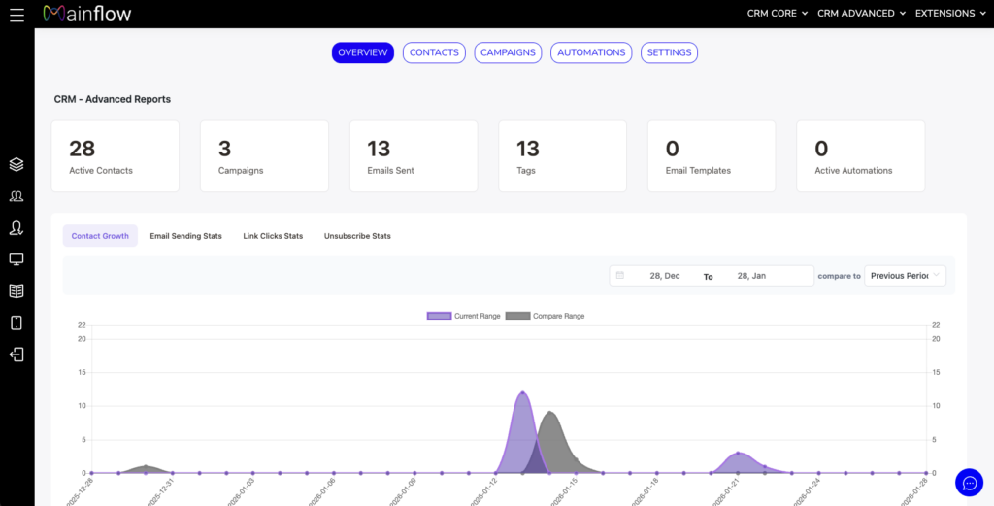
Task: Select the desktop monitor sidebar icon
Action: point(17,259)
